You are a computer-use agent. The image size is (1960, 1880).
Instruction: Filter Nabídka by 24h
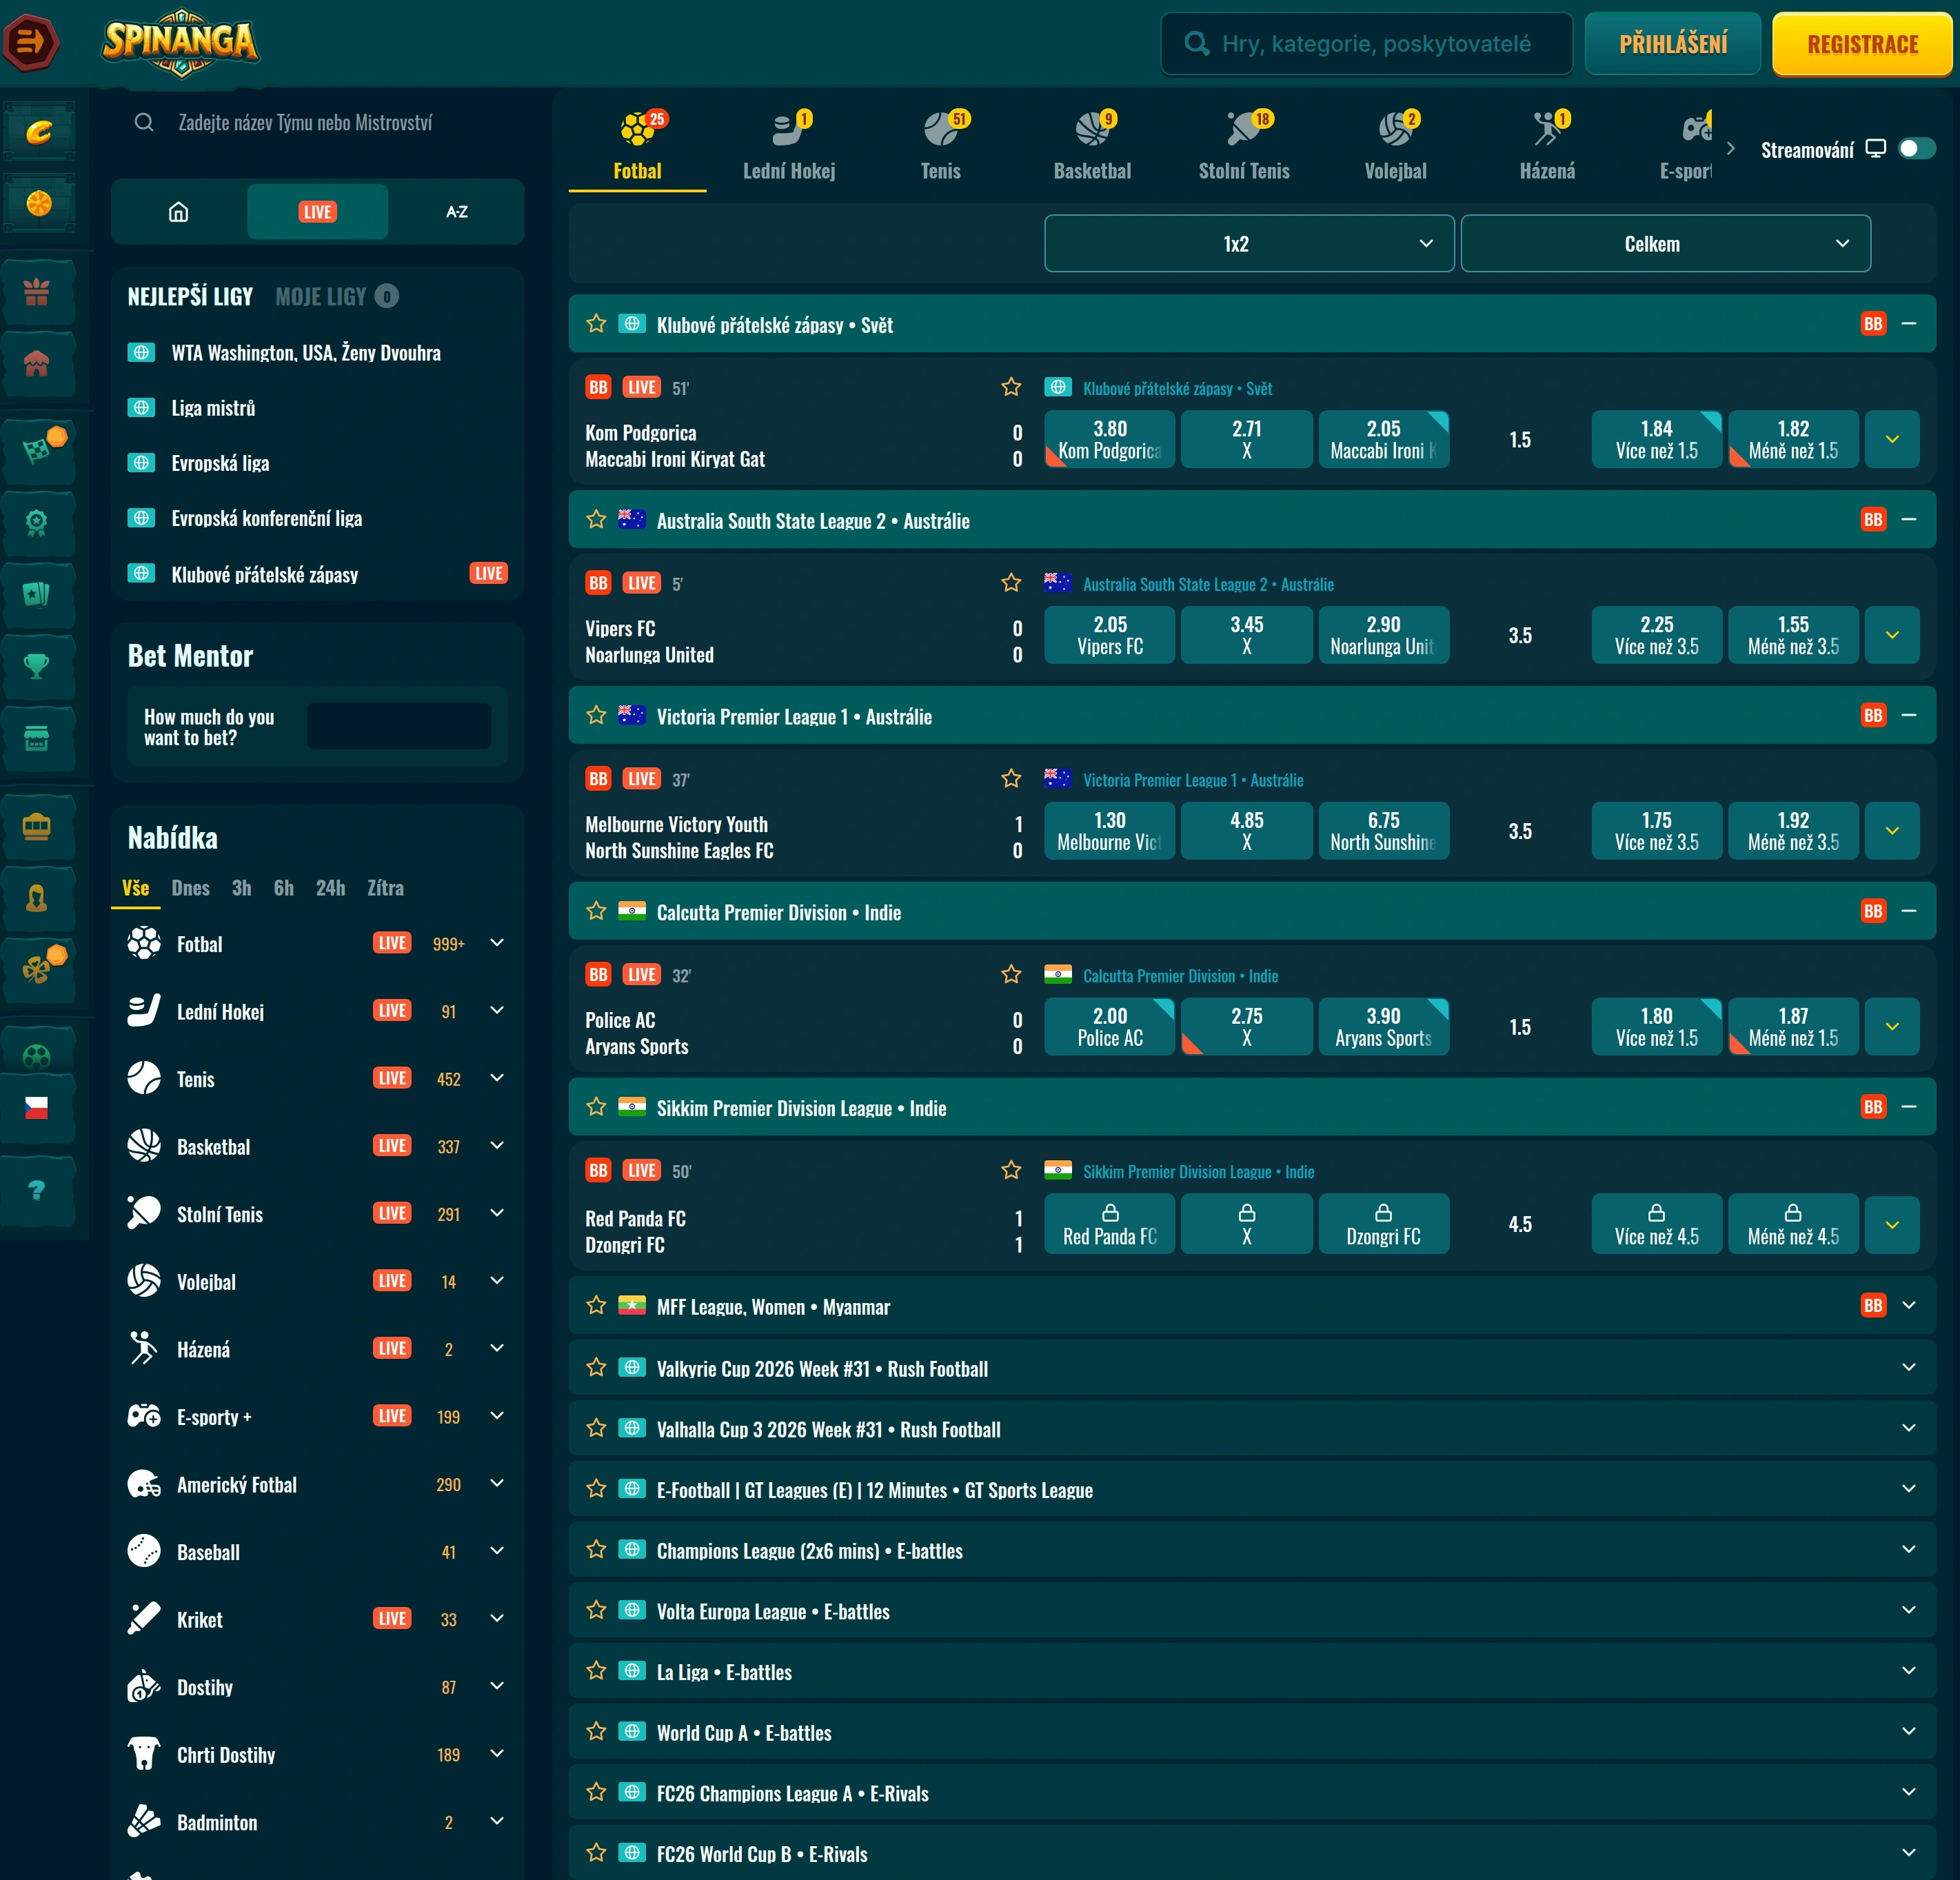[330, 888]
